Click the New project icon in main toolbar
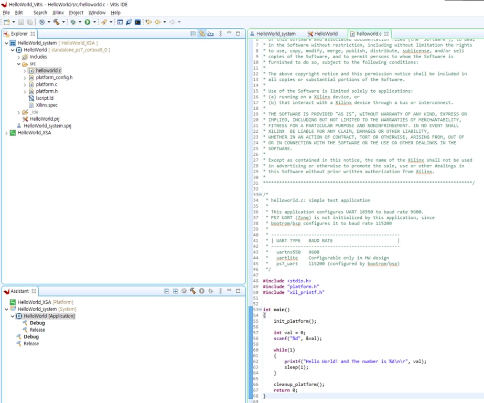 tap(6, 22)
